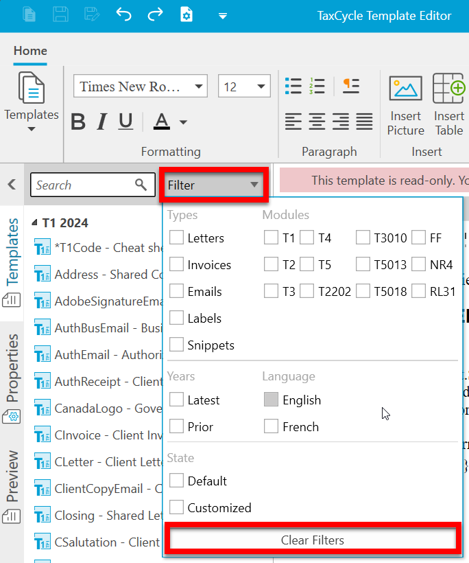This screenshot has height=563, width=469.
Task: Check the Snippets type filter
Action: 176,345
